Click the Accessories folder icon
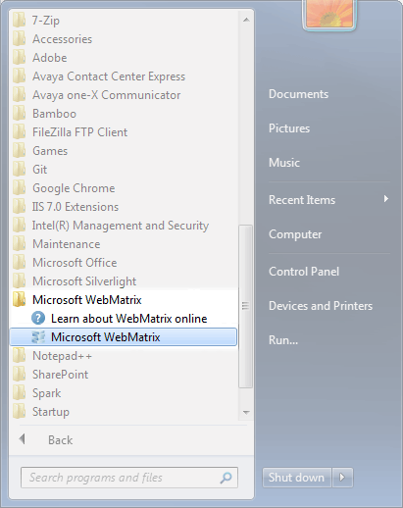Screen dimensions: 403x508 coord(19,39)
